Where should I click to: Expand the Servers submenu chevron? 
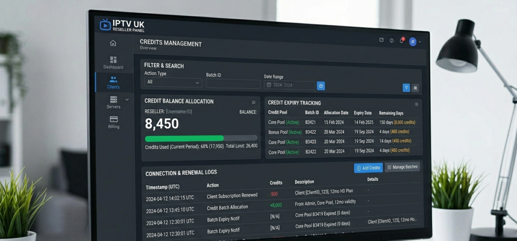127,99
